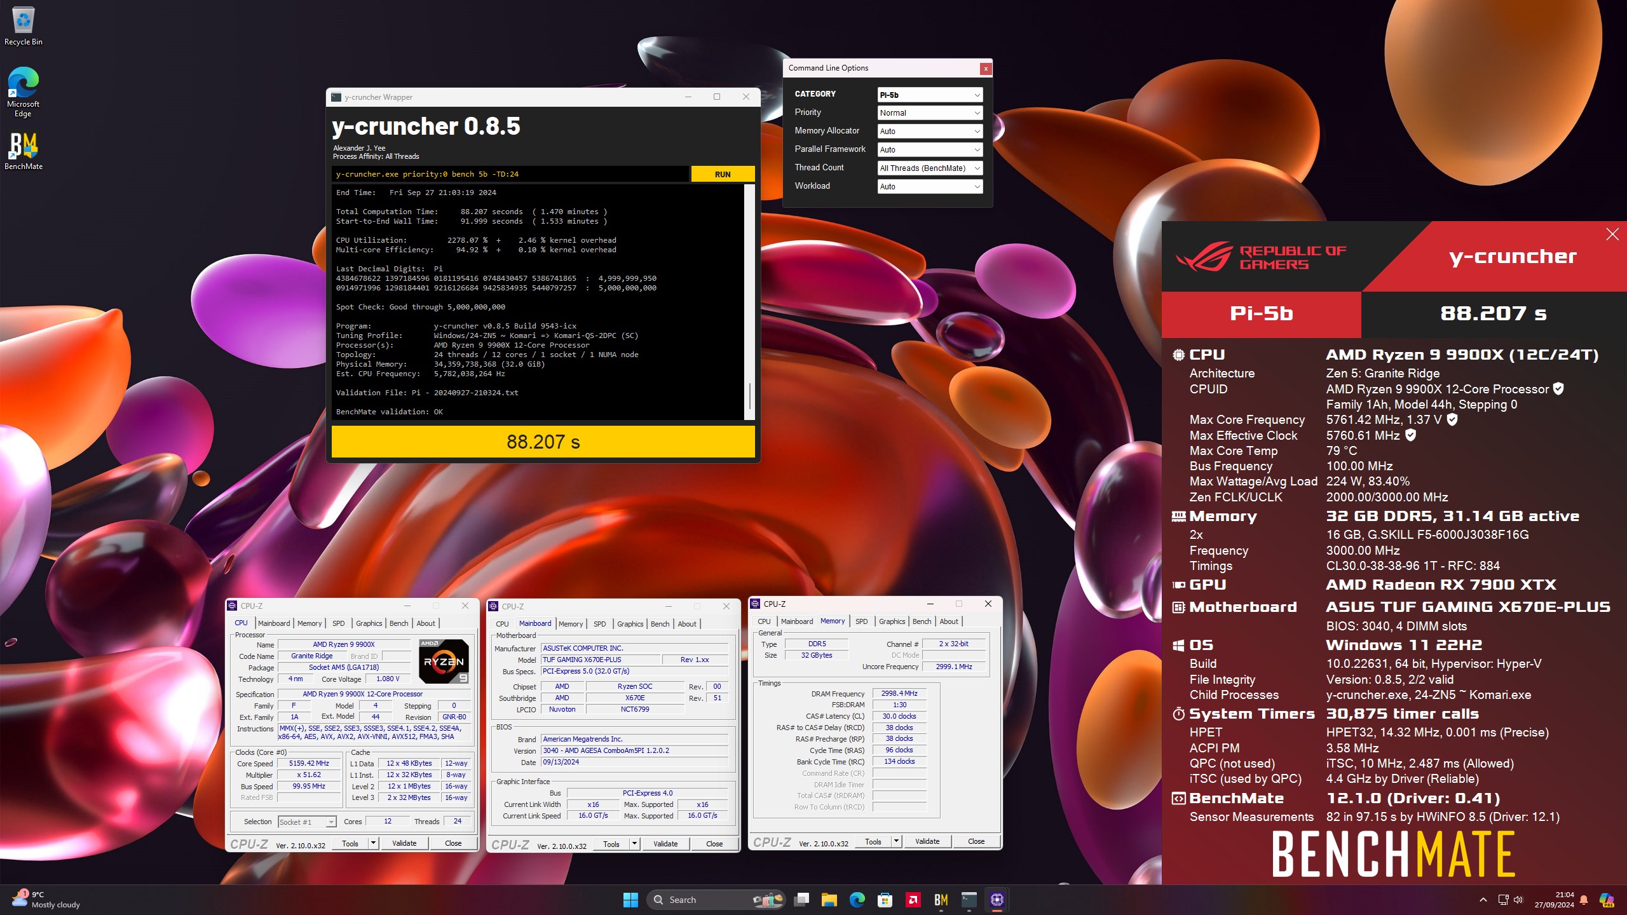Viewport: 1627px width, 915px height.
Task: Open the clock and date in the taskbar
Action: point(1554,900)
